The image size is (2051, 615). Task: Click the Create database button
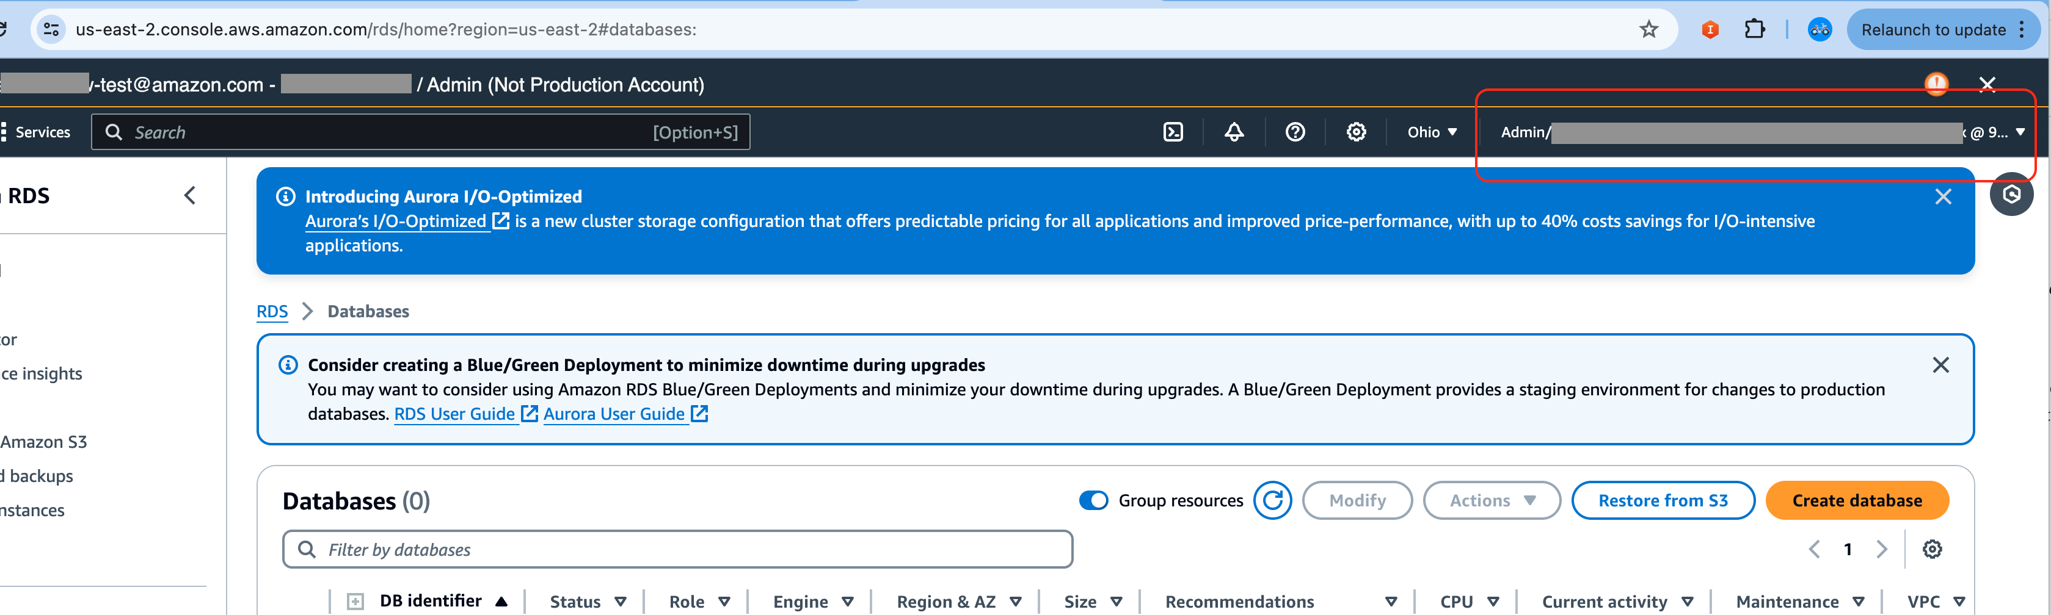1857,500
